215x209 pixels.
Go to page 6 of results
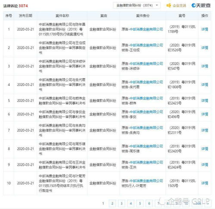click(x=149, y=203)
